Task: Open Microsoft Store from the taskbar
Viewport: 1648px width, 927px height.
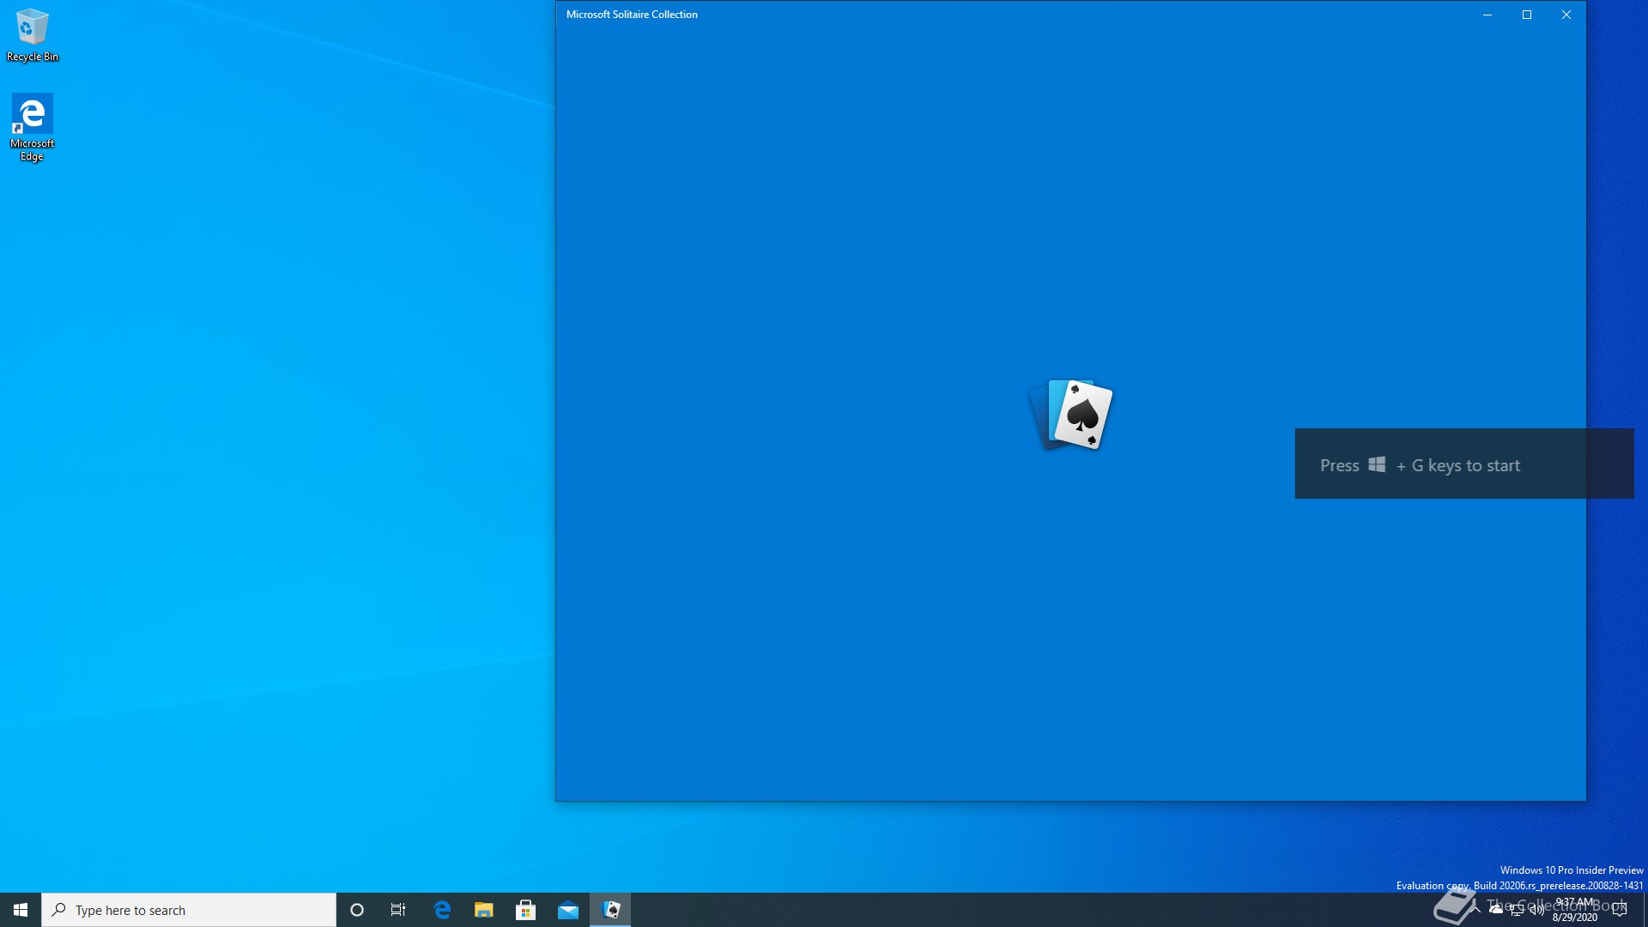Action: pos(526,910)
